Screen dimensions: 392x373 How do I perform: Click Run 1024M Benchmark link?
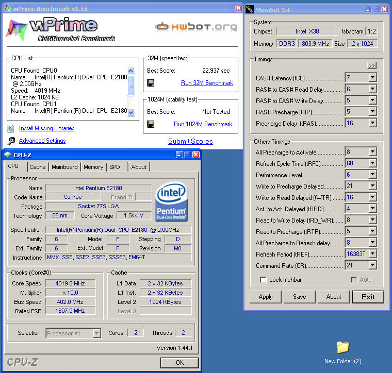click(x=203, y=124)
